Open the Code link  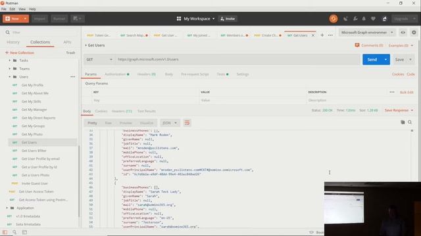click(410, 74)
